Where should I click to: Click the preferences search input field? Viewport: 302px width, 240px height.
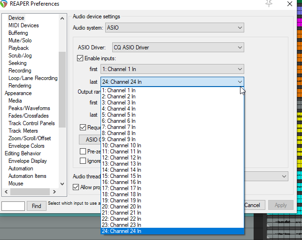[x=13, y=206]
